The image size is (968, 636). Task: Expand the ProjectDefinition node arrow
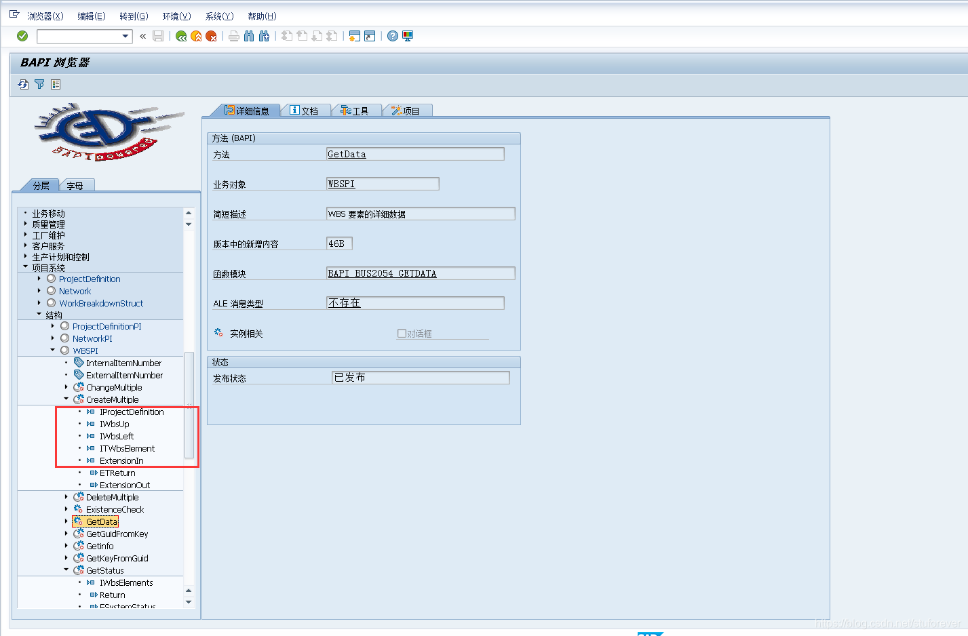tap(39, 279)
